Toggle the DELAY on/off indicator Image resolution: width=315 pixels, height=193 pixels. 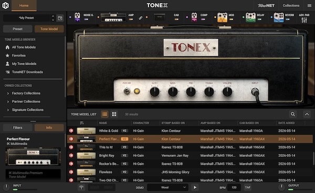259,19
